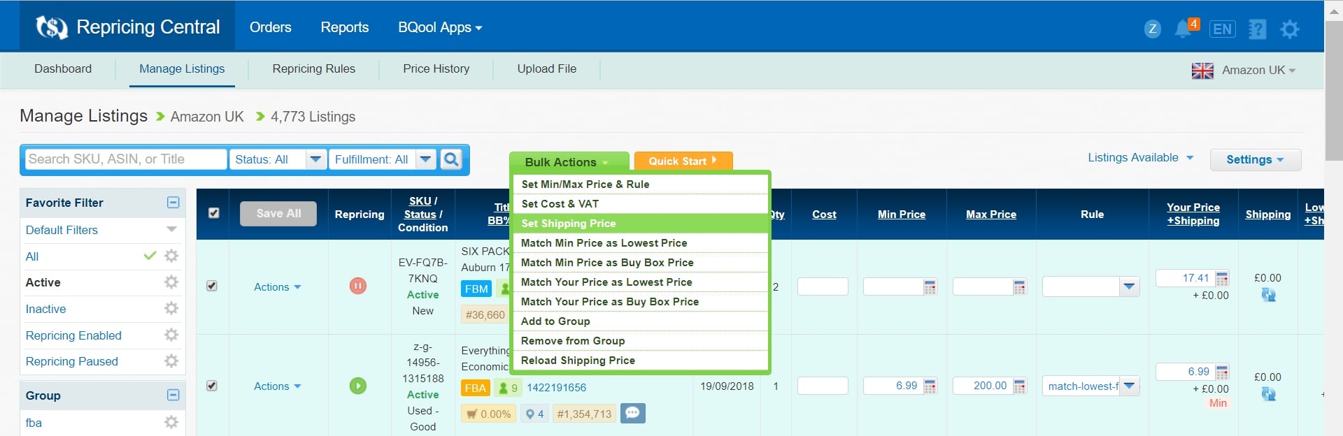The height and width of the screenshot is (436, 1343).
Task: Click the location pin badge showing 4
Action: pyautogui.click(x=535, y=414)
